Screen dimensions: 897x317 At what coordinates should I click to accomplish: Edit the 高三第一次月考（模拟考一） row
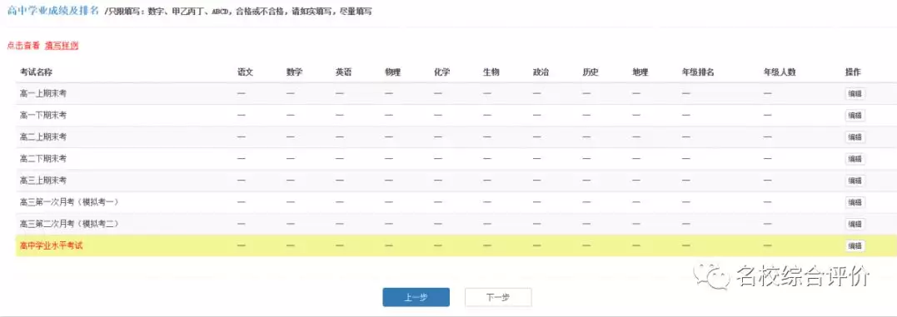click(855, 202)
